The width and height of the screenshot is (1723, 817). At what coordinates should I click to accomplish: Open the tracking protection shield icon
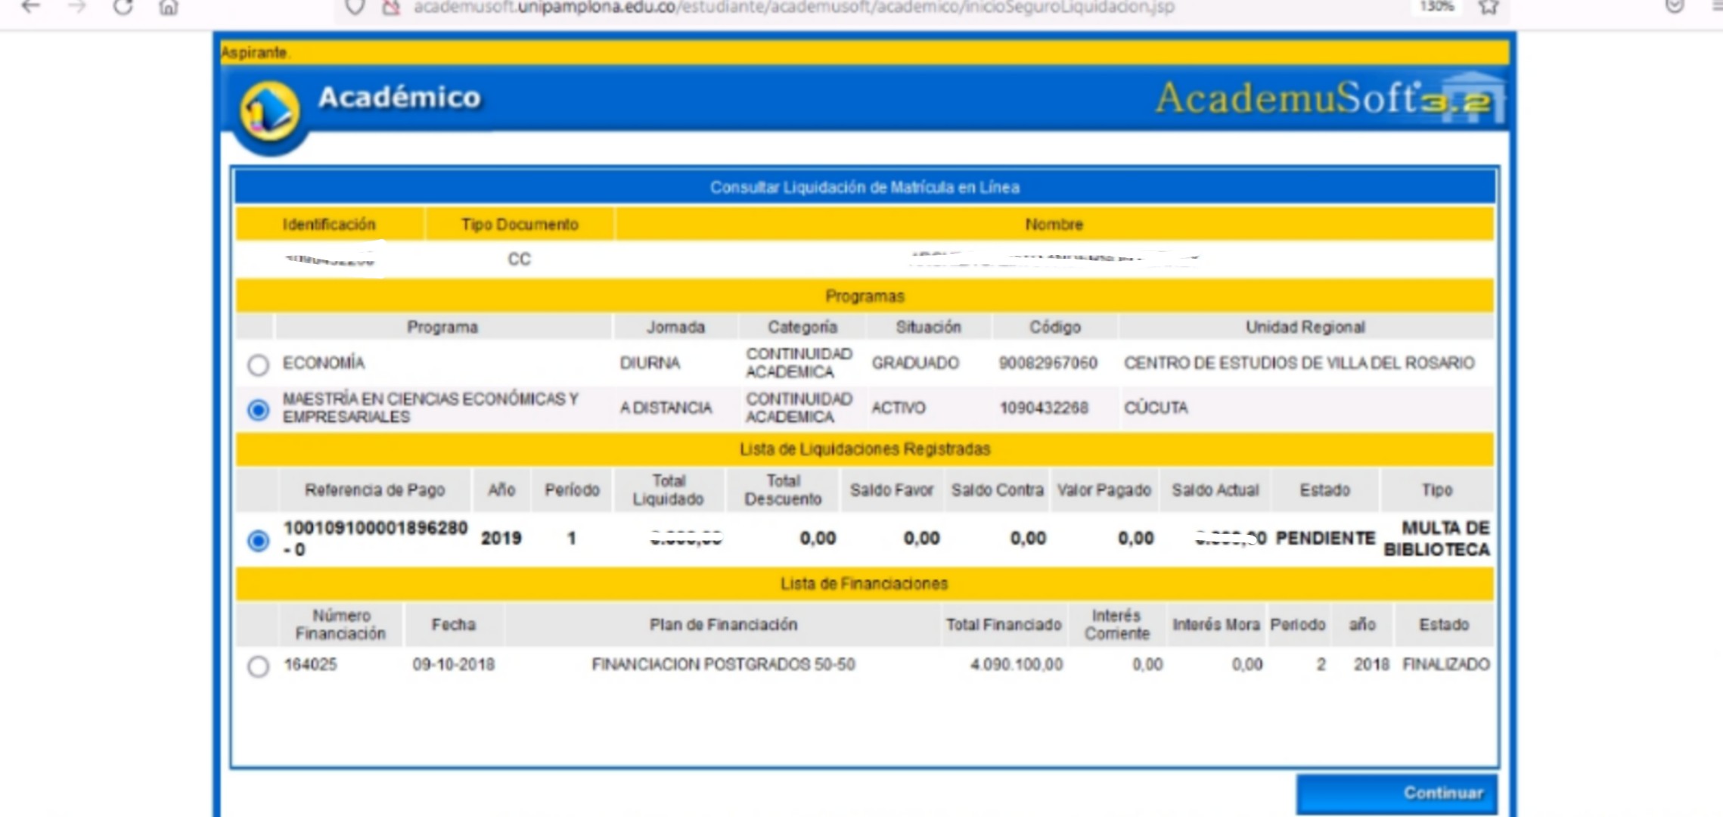point(355,7)
